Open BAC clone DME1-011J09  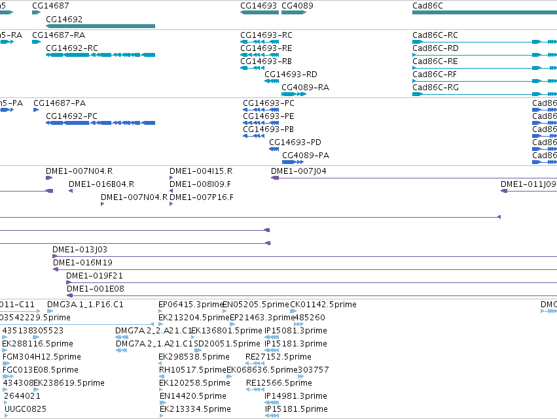tap(528, 184)
